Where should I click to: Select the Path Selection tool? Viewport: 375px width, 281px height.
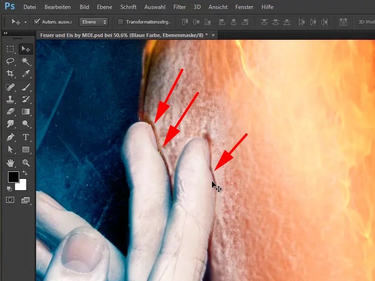[x=10, y=149]
